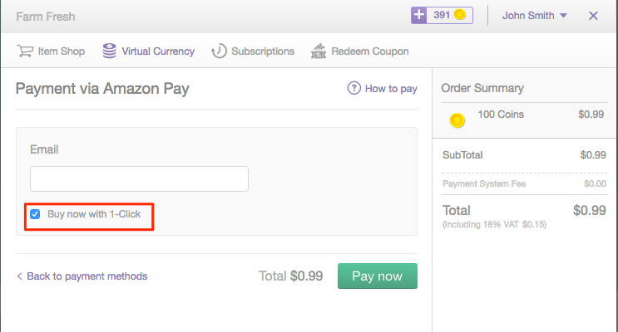Screen dimensions: 618x332
Task: Switch to the Item Shop tab
Action: click(x=51, y=51)
